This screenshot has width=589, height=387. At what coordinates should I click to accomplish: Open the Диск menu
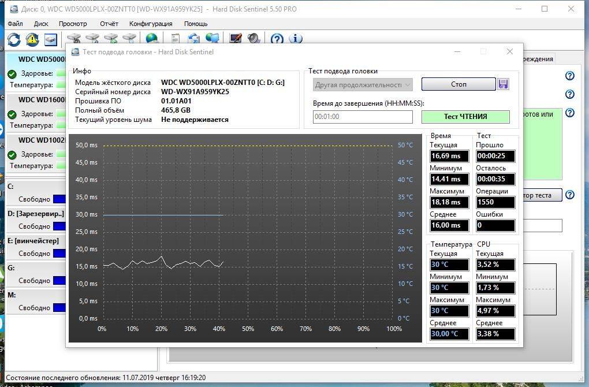tap(41, 24)
